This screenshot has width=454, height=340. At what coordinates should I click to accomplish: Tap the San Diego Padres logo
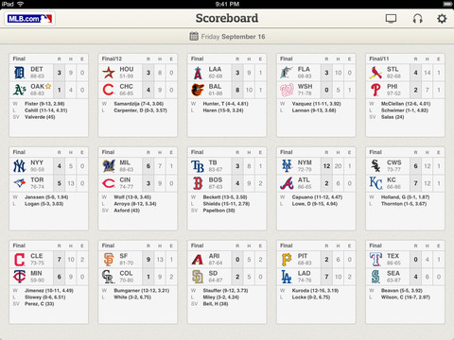198,277
